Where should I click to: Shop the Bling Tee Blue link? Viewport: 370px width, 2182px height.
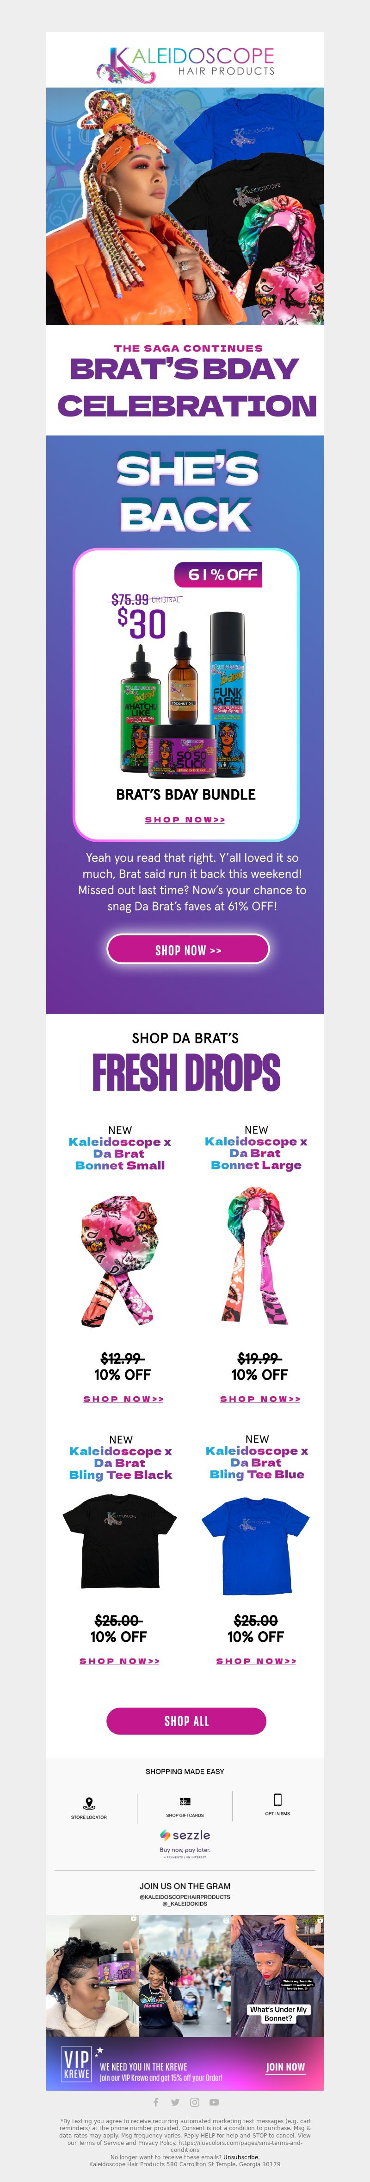[x=256, y=1661]
